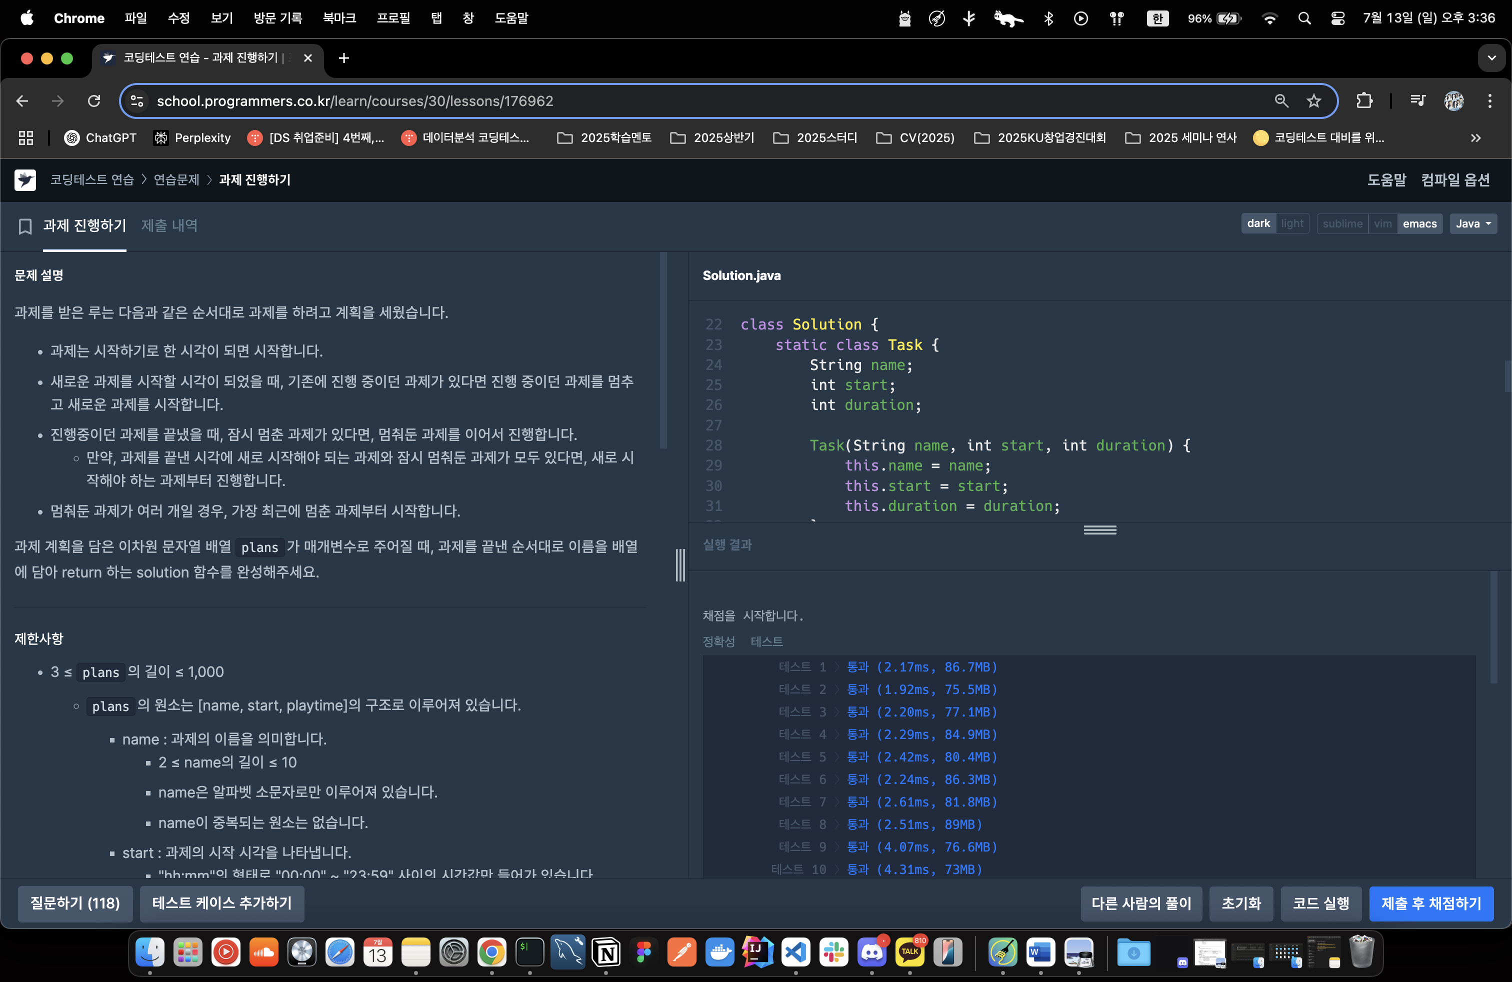This screenshot has width=1512, height=982.
Task: Launch IntelliJ IDEA from the Dock
Action: point(758,951)
